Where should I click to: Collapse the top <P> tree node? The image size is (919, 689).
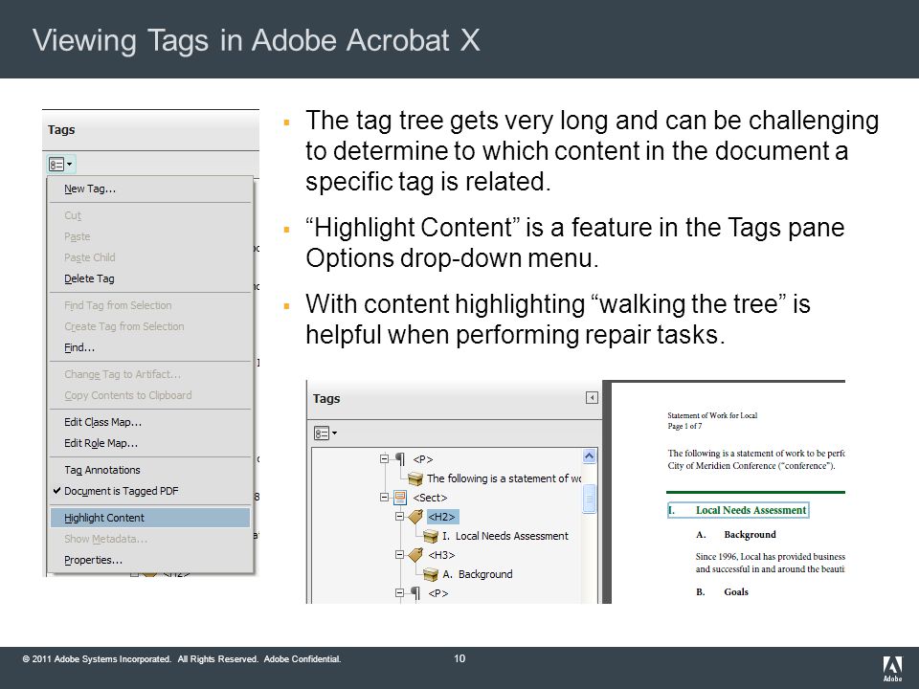pos(385,458)
